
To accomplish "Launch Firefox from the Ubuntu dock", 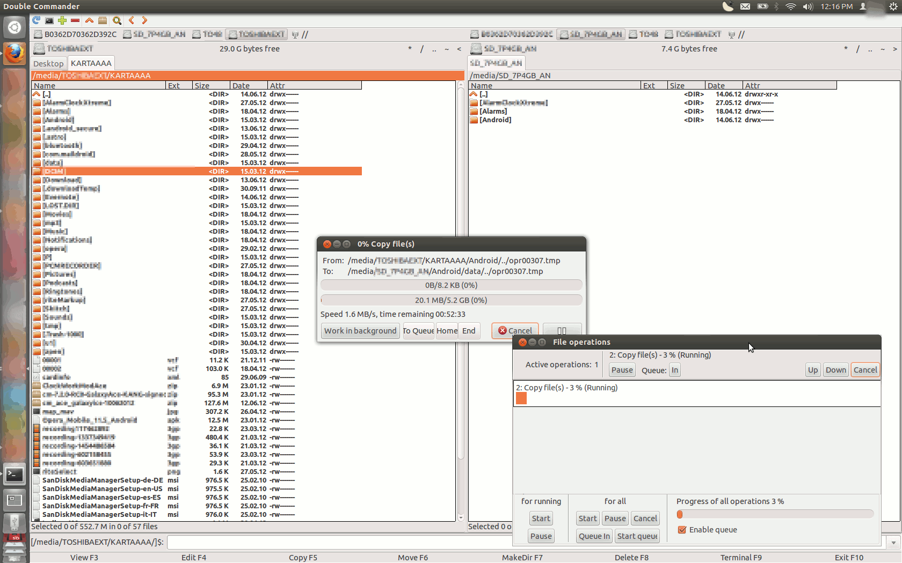I will [14, 53].
